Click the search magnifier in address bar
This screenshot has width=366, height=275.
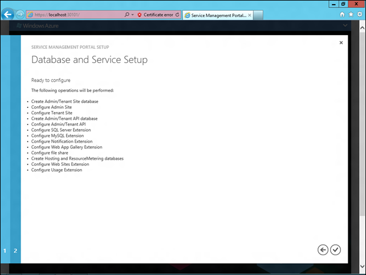(x=126, y=14)
